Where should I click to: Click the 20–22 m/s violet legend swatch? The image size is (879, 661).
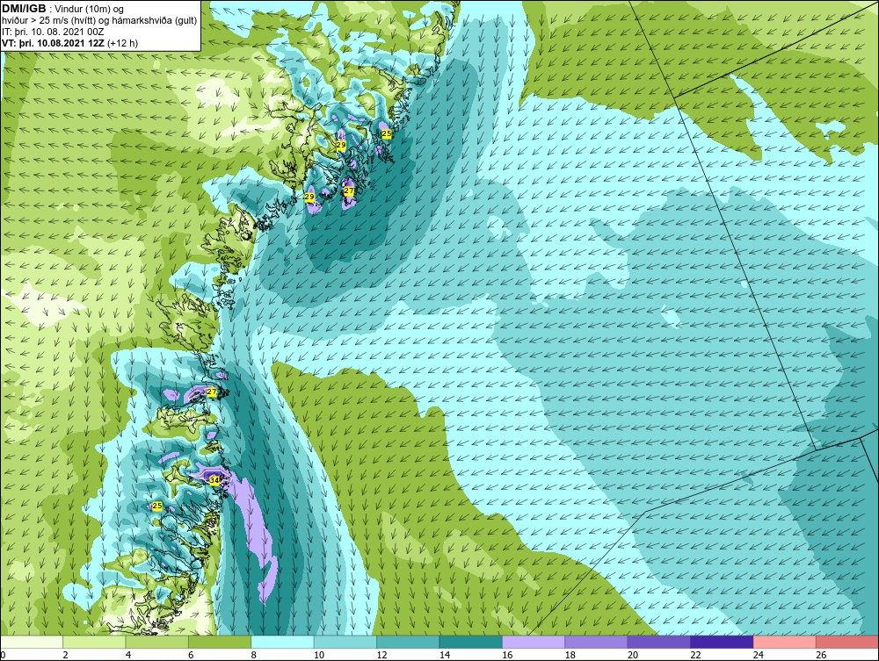[x=659, y=642]
